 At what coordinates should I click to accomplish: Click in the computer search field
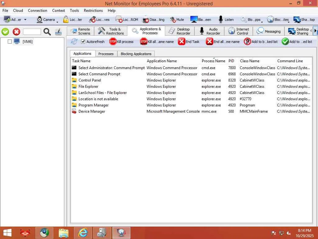coord(32,32)
